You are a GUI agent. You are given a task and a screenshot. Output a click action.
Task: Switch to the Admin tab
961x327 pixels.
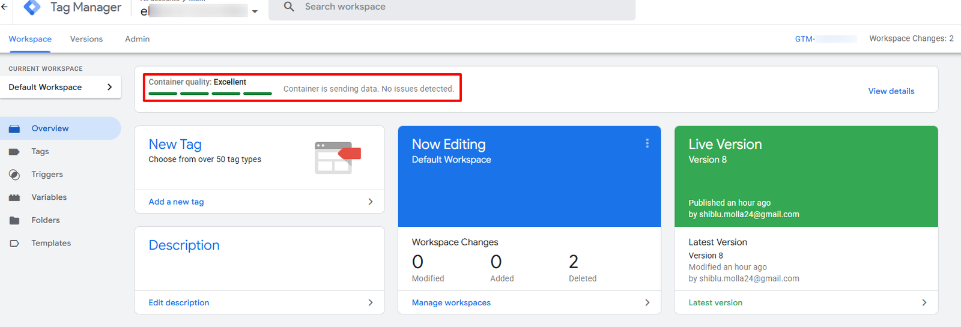pos(138,39)
